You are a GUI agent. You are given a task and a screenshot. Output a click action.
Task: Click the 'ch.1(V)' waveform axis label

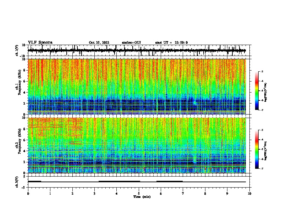(x=17, y=50)
